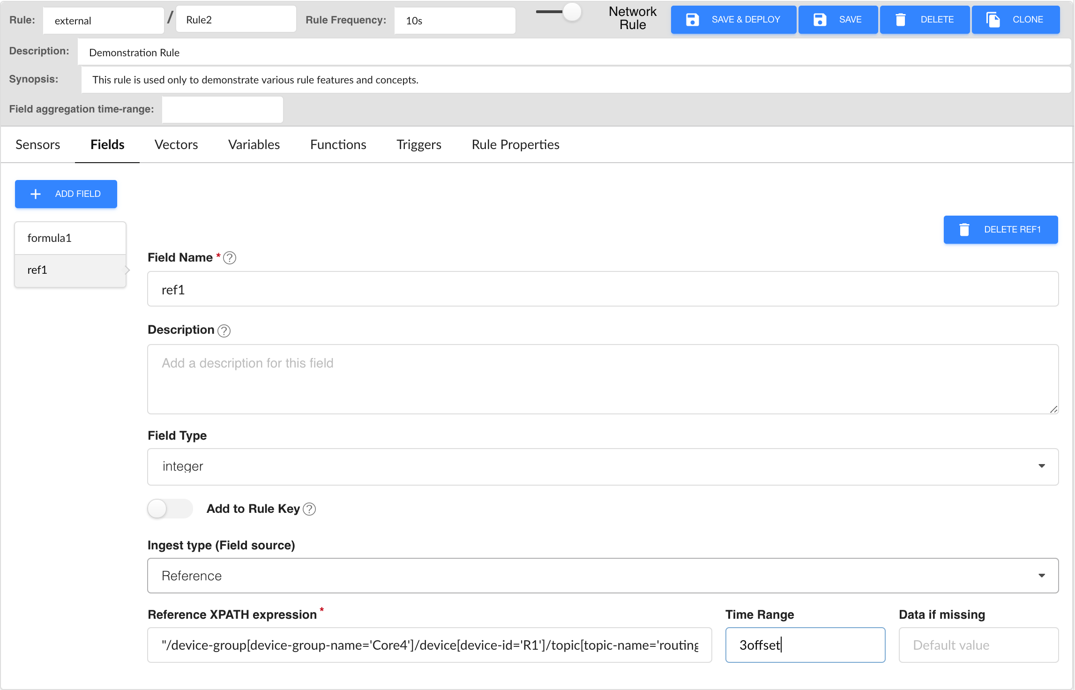Viewport: 1075px width, 690px height.
Task: Click the trash icon on Delete Ref1
Action: click(x=964, y=230)
